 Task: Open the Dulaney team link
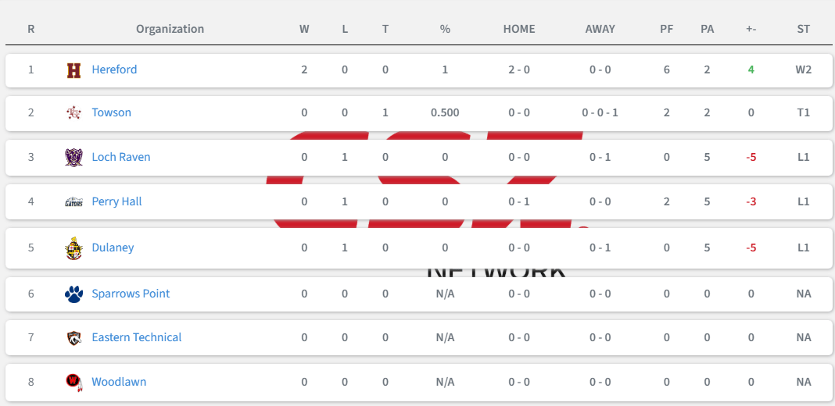[113, 248]
